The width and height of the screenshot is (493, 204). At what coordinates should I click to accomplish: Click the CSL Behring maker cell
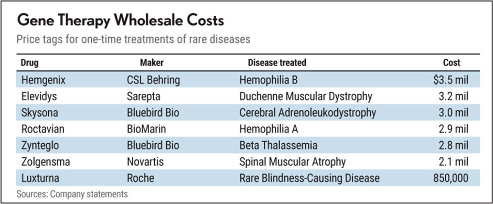point(154,80)
